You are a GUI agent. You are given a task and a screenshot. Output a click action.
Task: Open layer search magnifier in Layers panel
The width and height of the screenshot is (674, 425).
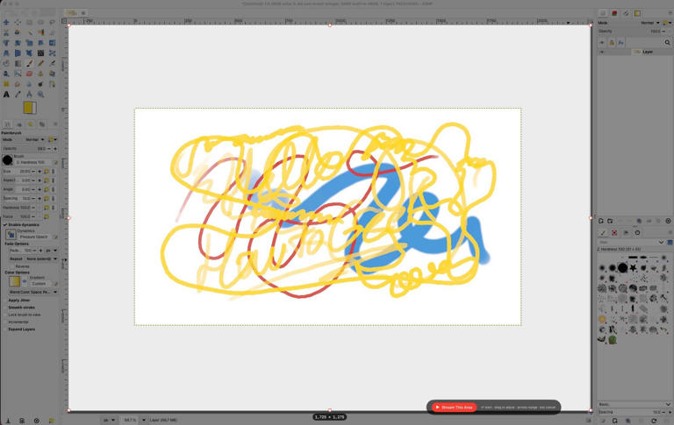667,42
